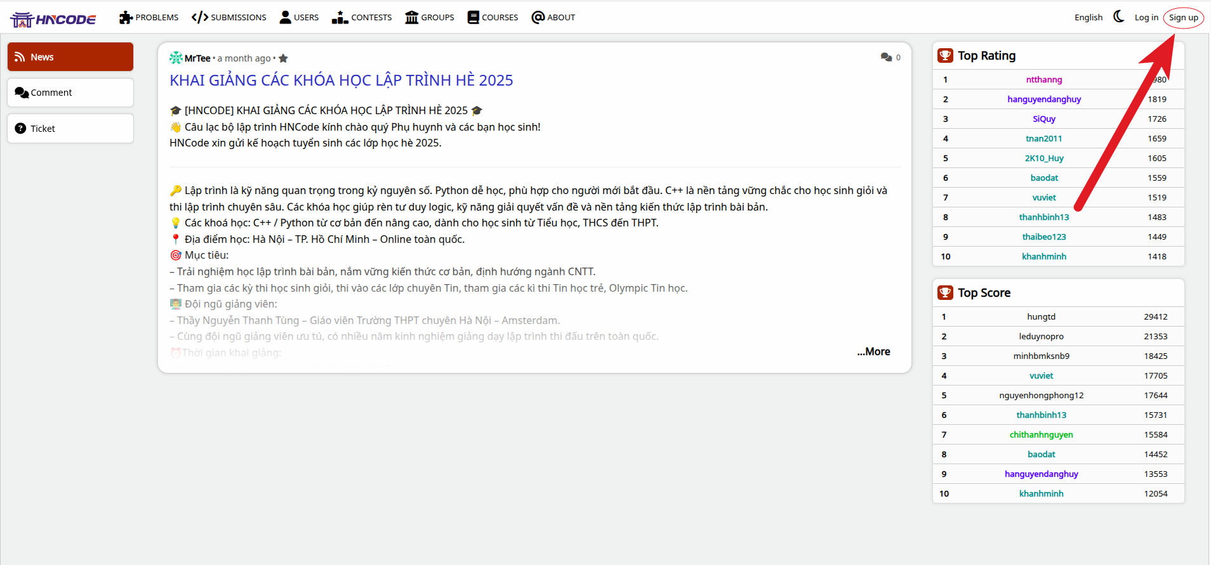The image size is (1211, 565).
Task: Open hanguyendanghuy in Top Rating
Action: pos(1044,99)
